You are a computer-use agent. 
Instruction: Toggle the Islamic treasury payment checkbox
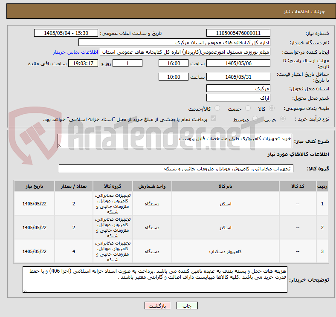point(214,118)
